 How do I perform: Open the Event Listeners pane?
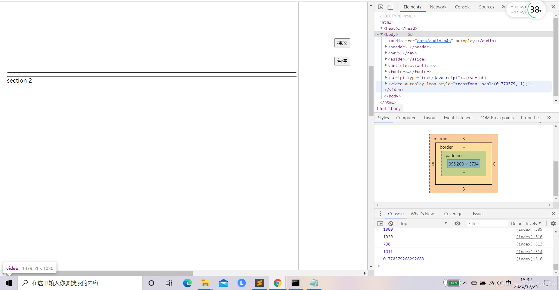click(x=458, y=118)
